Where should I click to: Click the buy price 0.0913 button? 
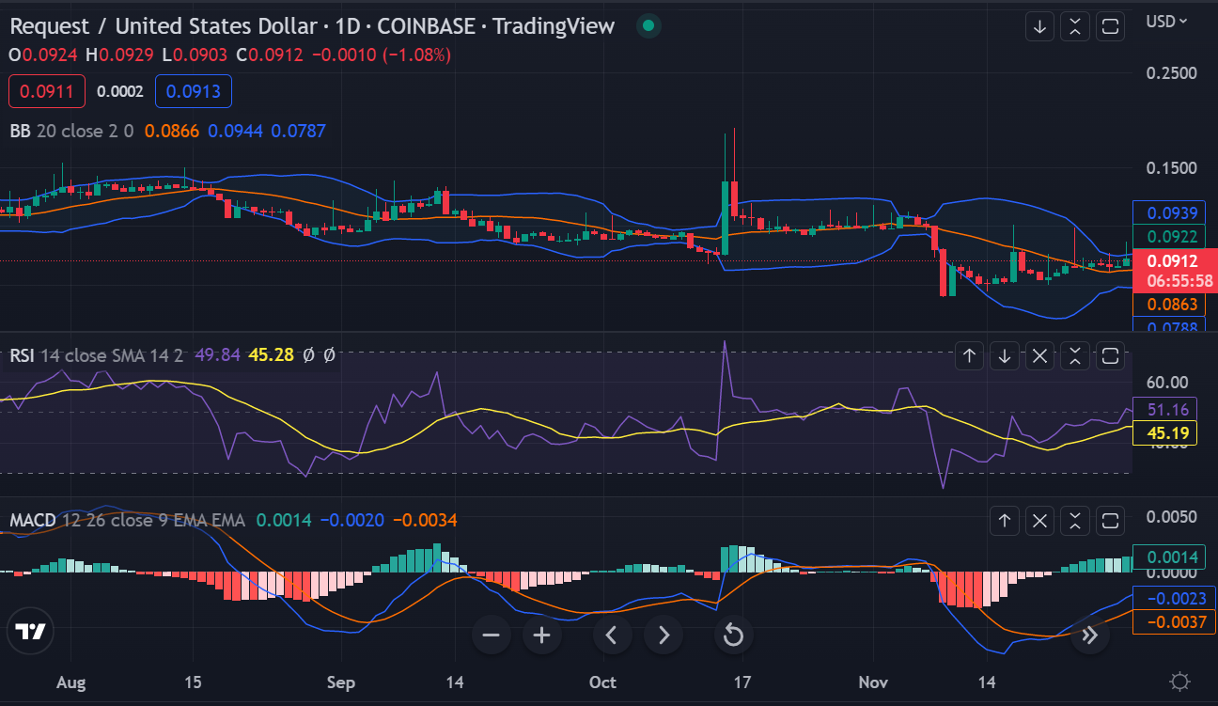coord(194,91)
